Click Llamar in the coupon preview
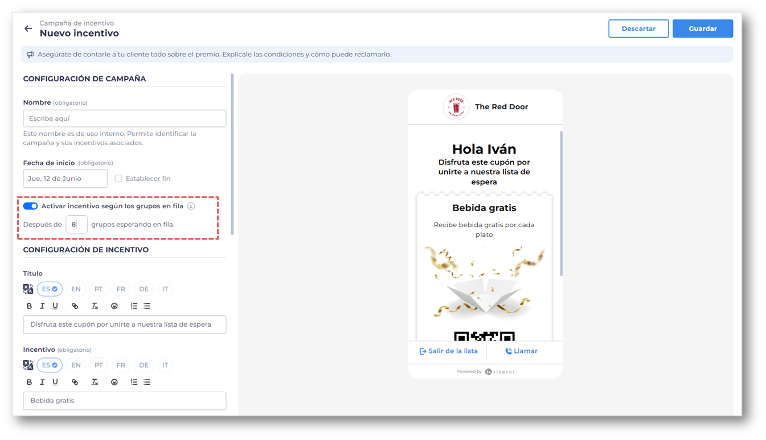 point(521,351)
